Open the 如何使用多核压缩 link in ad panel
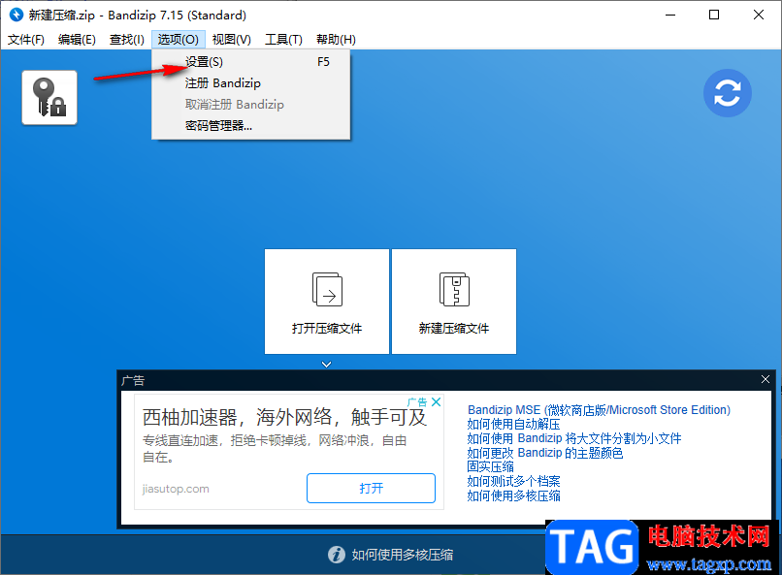Image resolution: width=782 pixels, height=575 pixels. [x=513, y=495]
